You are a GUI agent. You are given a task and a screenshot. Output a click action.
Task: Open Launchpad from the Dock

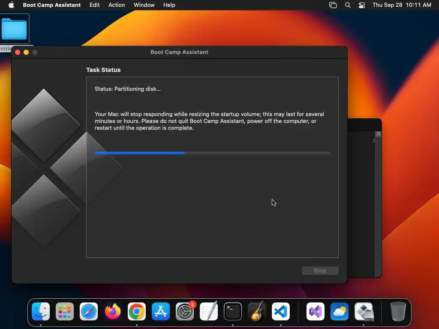coord(65,311)
